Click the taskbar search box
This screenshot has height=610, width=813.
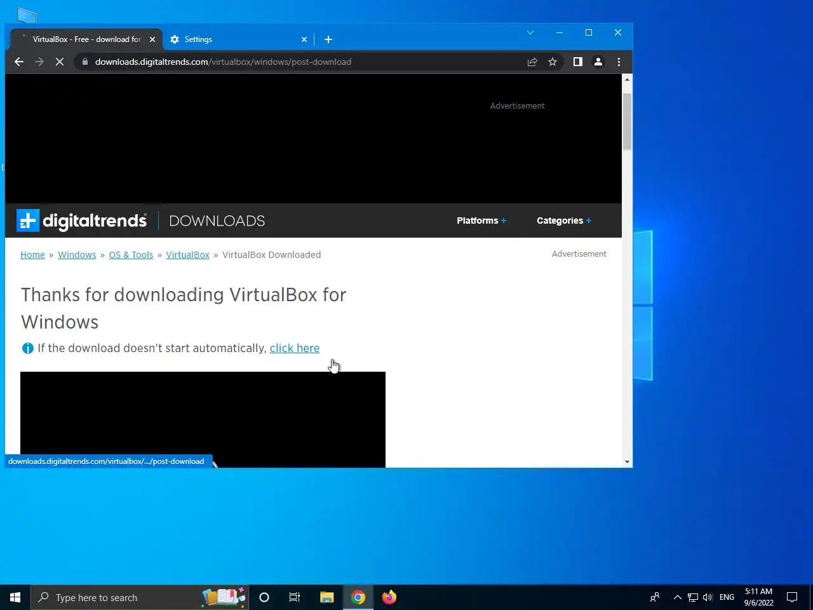140,597
